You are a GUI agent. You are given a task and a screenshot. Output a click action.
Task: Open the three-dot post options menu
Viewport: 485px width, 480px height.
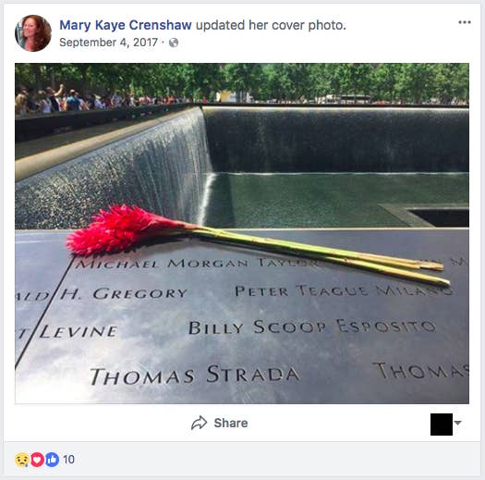pos(465,22)
